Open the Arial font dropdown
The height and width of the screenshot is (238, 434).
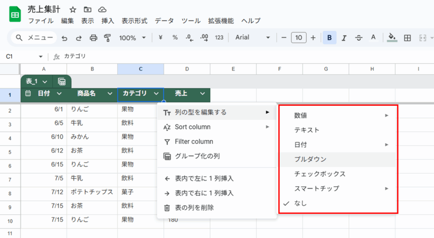(x=253, y=38)
